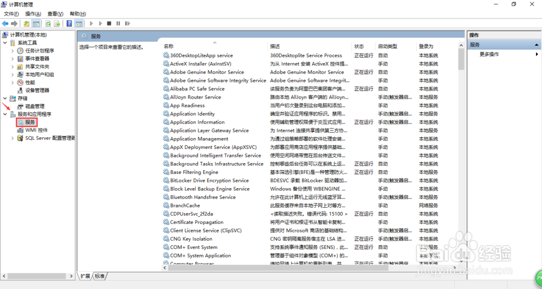Open the 文件(F) menu
The width and height of the screenshot is (542, 289).
click(x=11, y=14)
